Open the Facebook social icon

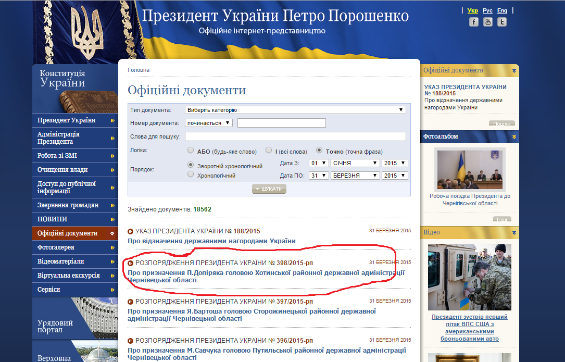[x=473, y=22]
